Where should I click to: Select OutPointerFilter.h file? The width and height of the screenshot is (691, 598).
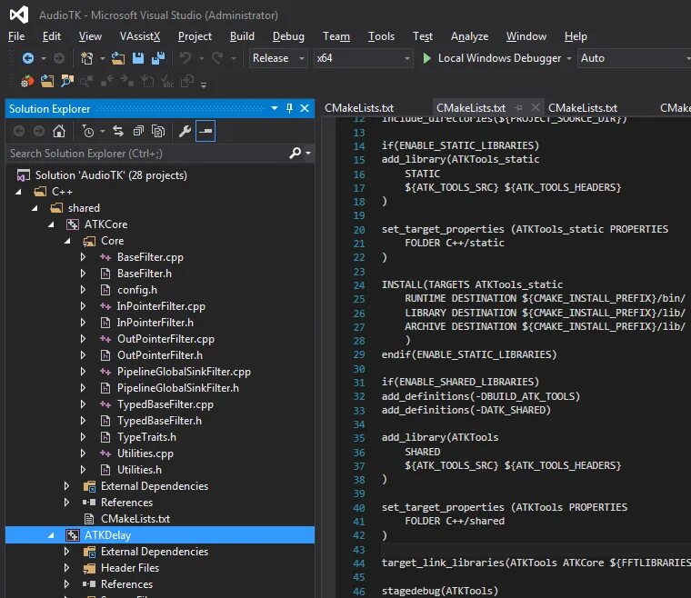point(160,355)
